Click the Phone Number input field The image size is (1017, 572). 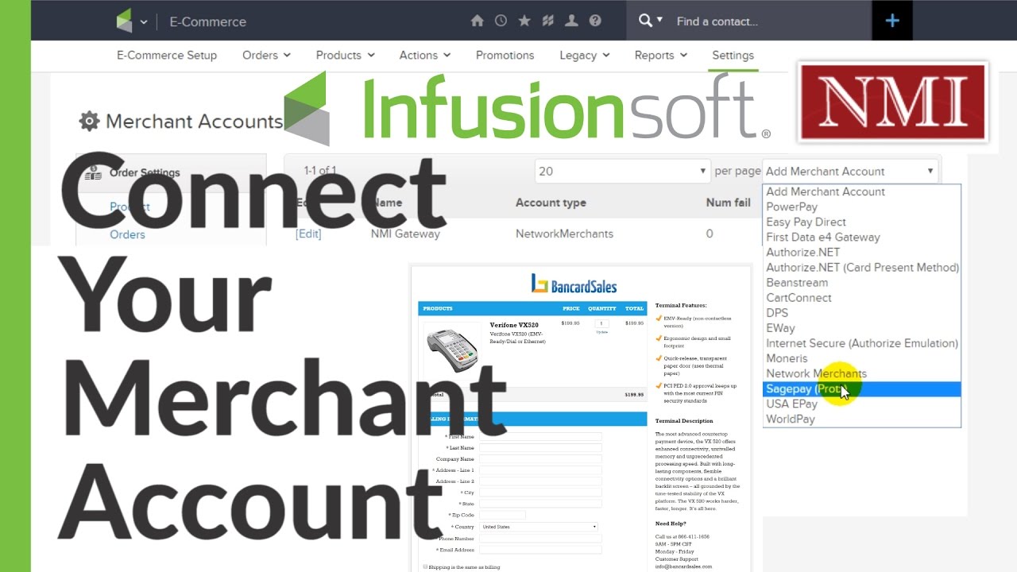point(540,538)
